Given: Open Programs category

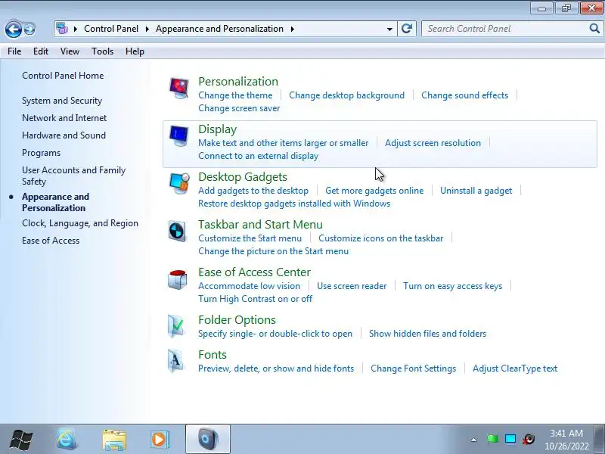Looking at the screenshot, I should 42,153.
